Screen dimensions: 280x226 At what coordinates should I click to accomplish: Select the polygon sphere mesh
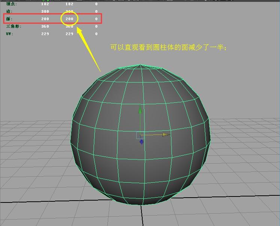(x=140, y=134)
